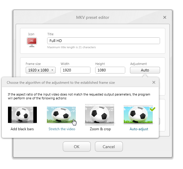Click the MKV preset editor title text
Screen dimensions: 183x169
(93, 17)
